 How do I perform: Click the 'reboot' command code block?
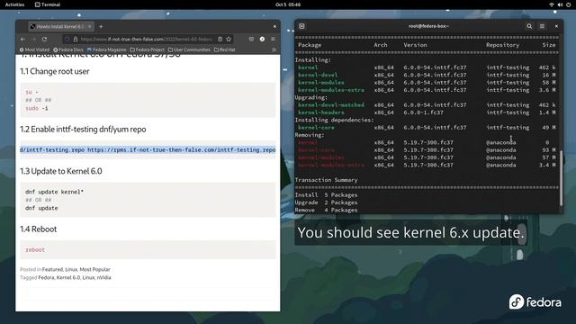(x=148, y=250)
